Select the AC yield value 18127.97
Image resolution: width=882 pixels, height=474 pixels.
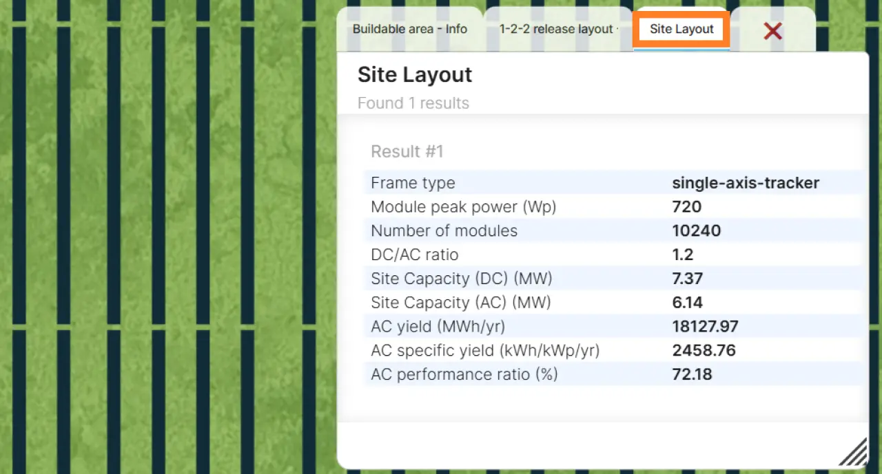[705, 326]
